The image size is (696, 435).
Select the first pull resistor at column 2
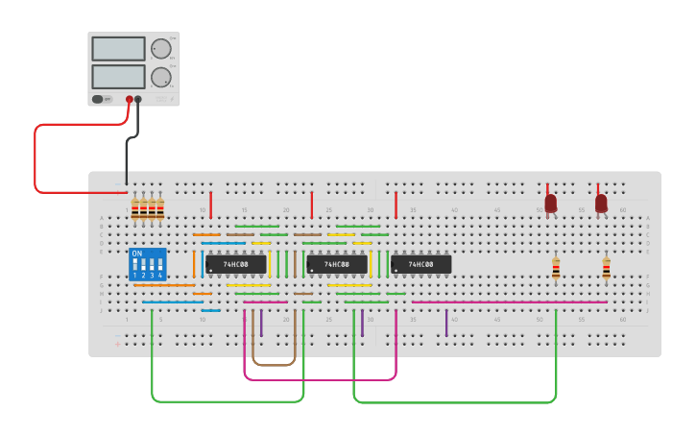tap(135, 209)
